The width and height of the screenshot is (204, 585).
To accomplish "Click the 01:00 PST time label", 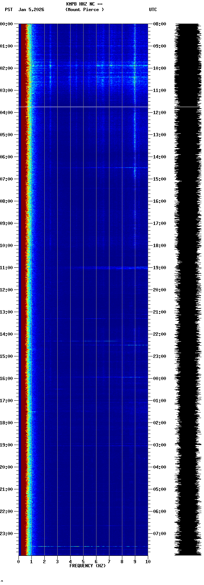I will click(7, 46).
